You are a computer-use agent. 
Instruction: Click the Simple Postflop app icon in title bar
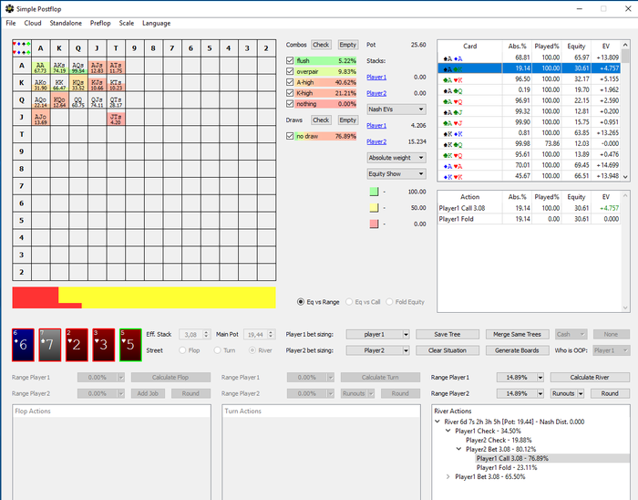click(x=9, y=8)
